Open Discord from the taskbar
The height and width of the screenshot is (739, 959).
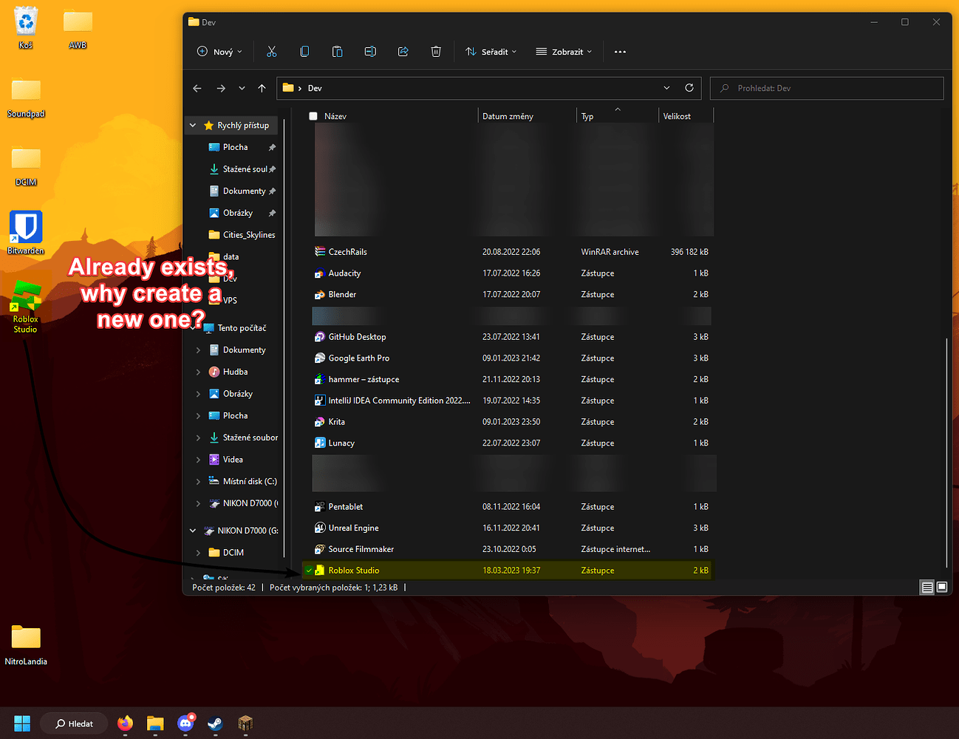point(185,723)
